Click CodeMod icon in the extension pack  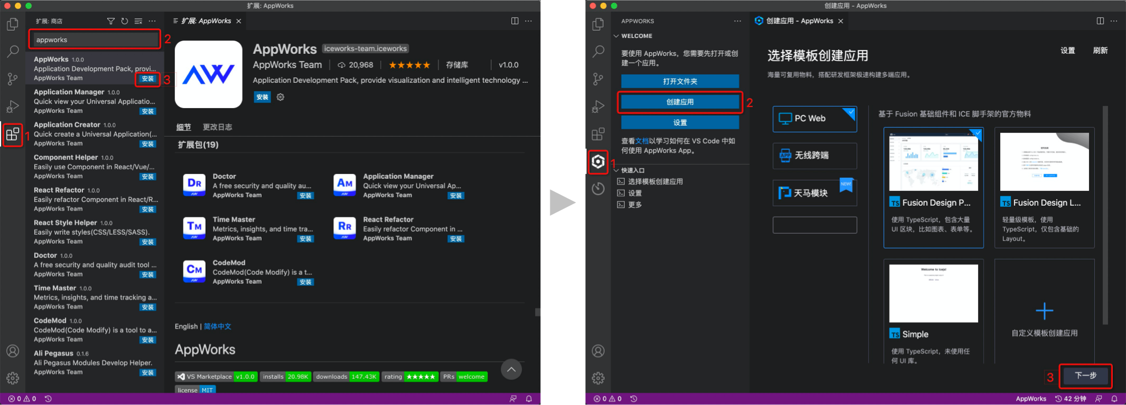tap(194, 271)
